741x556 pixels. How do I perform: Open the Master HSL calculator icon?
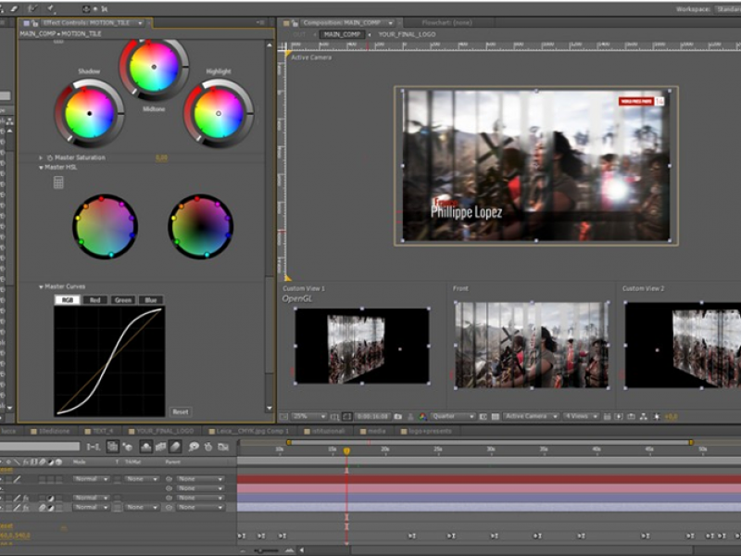[x=58, y=183]
